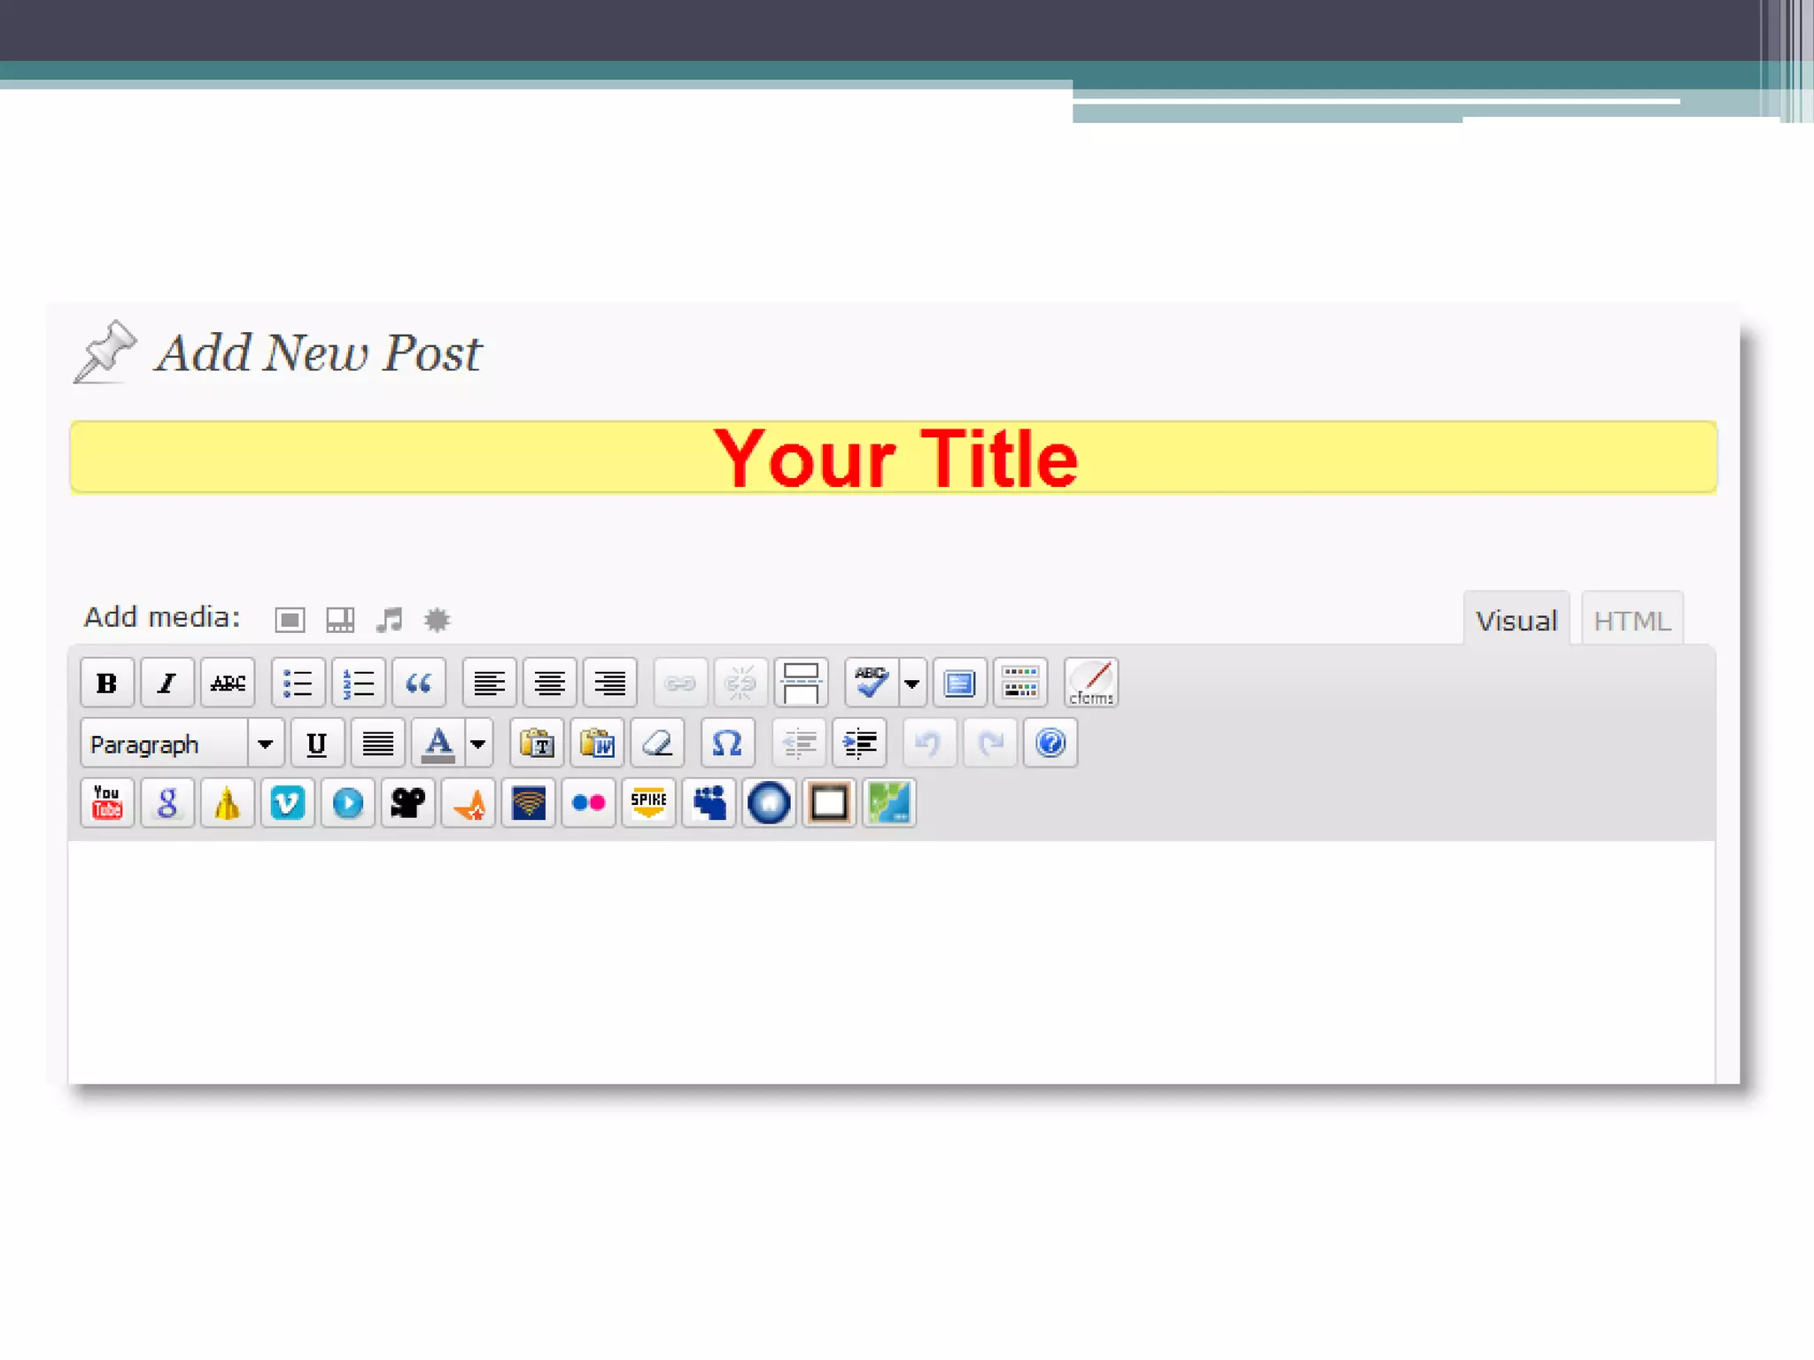Image resolution: width=1814 pixels, height=1360 pixels.
Task: Toggle italic text formatting
Action: point(167,683)
